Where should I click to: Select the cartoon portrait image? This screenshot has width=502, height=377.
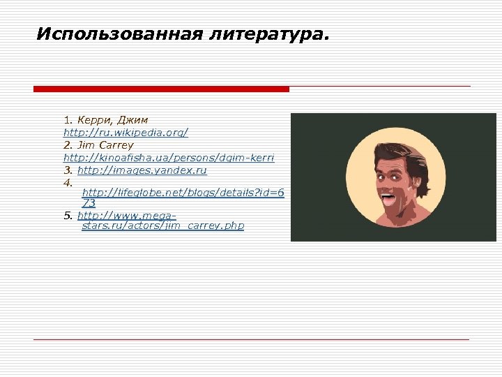393,177
